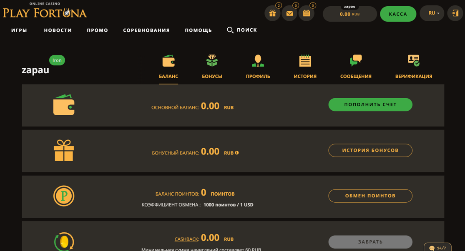465x251 pixels.
Task: Click the P coin icon in points row
Action: [x=64, y=196]
